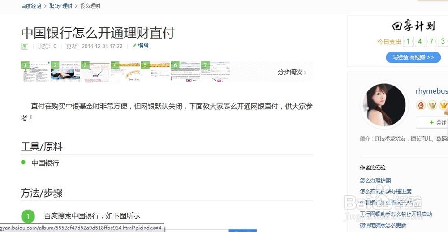Open 微信电脑版怎么更新 link
The width and height of the screenshot is (448, 232).
click(x=383, y=225)
